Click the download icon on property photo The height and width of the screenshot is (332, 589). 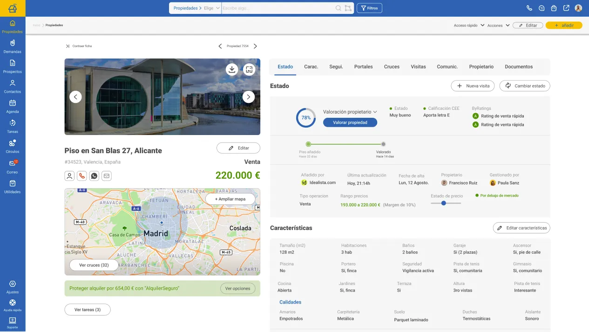(232, 69)
